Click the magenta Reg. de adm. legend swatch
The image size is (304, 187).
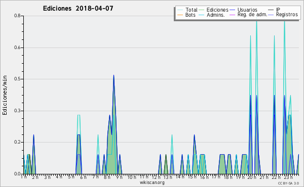pos(232,15)
